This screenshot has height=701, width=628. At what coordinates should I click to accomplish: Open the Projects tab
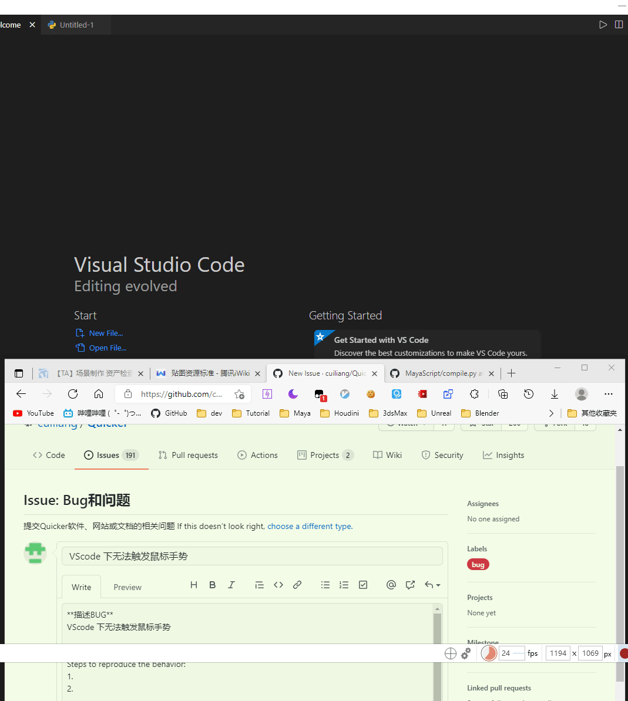(325, 455)
